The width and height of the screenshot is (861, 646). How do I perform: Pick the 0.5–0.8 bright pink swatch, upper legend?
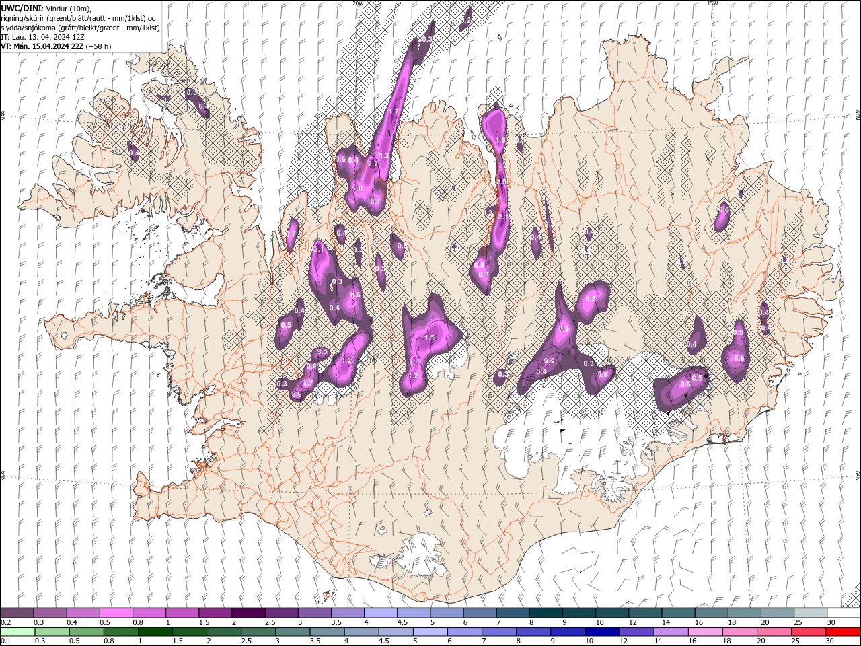pyautogui.click(x=116, y=613)
